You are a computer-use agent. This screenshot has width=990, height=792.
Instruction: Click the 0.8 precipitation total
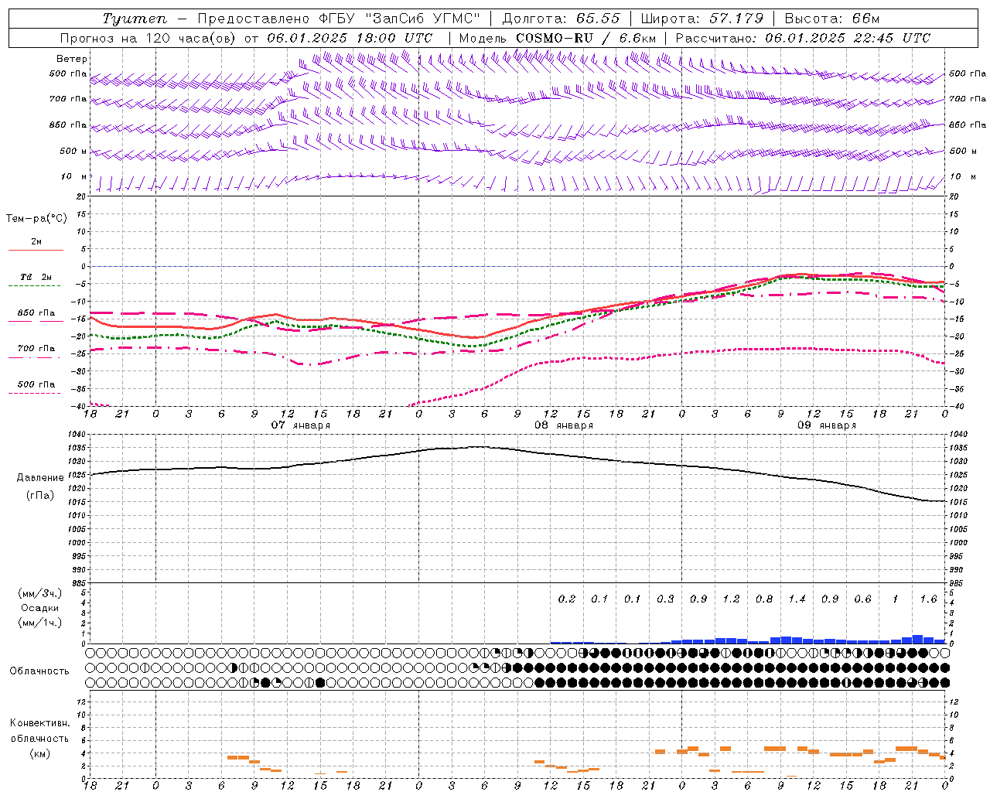tap(764, 599)
